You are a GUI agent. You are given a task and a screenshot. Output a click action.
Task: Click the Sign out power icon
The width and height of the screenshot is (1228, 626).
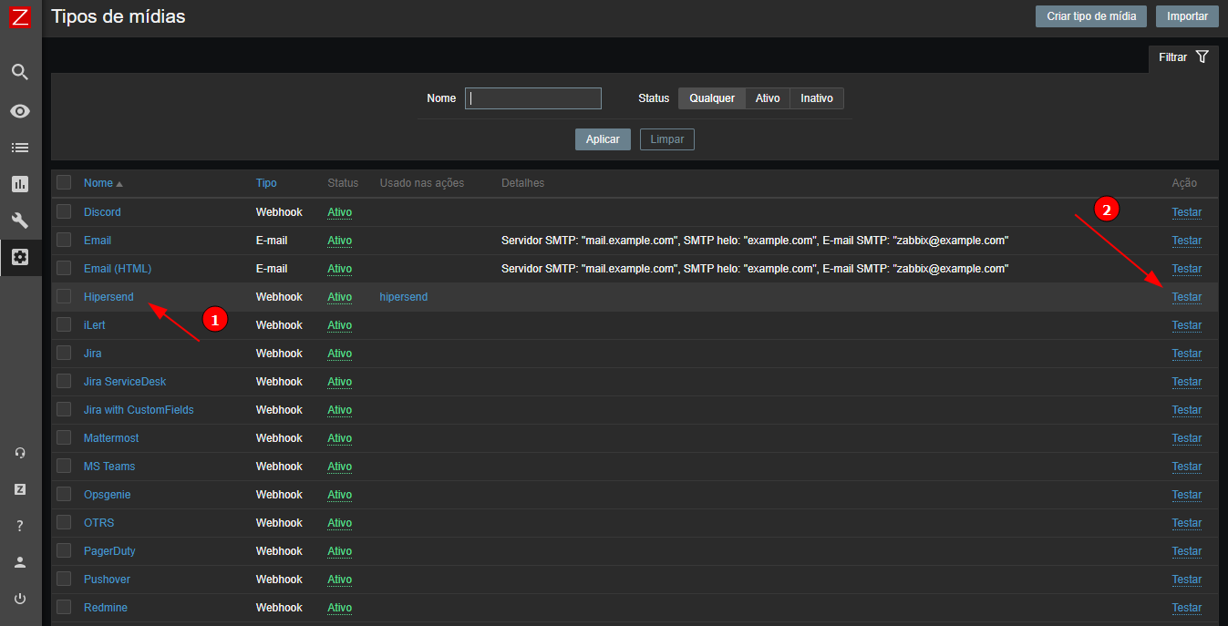(20, 599)
